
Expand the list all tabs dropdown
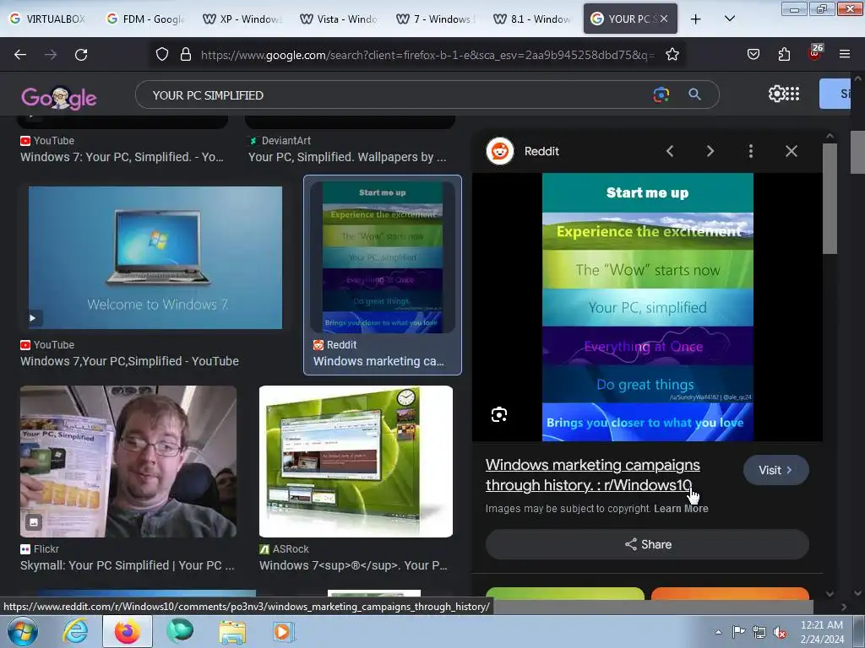[729, 19]
